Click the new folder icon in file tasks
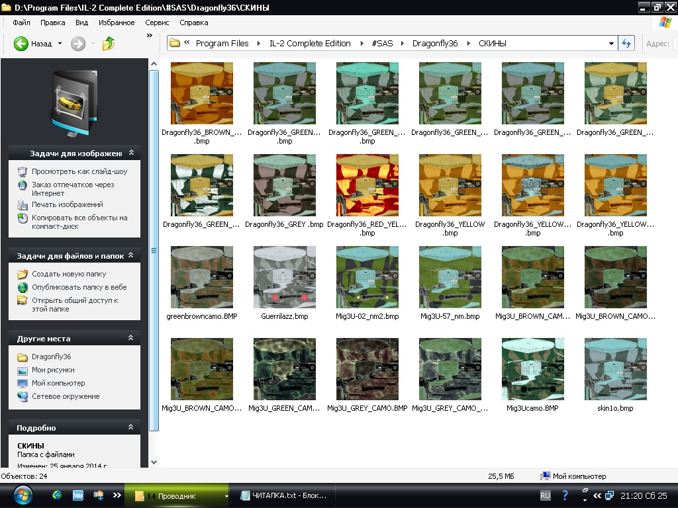The image size is (678, 508). pos(23,275)
